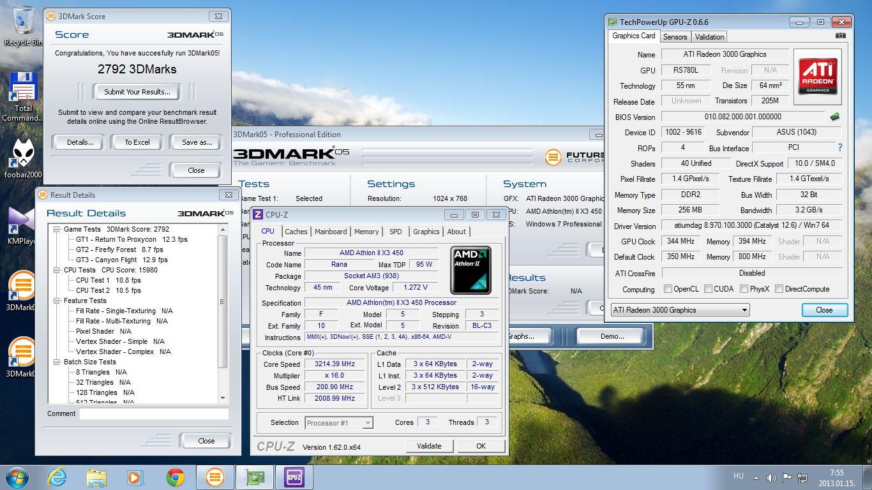Switch to CPU-Z taskbar item
The height and width of the screenshot is (490, 872).
[x=294, y=477]
